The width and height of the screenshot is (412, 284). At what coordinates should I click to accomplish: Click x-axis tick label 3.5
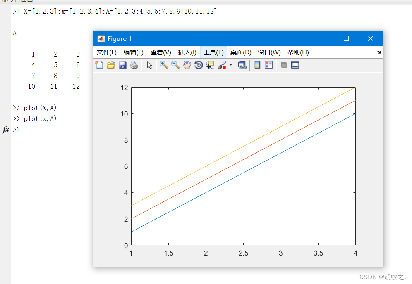pos(318,253)
